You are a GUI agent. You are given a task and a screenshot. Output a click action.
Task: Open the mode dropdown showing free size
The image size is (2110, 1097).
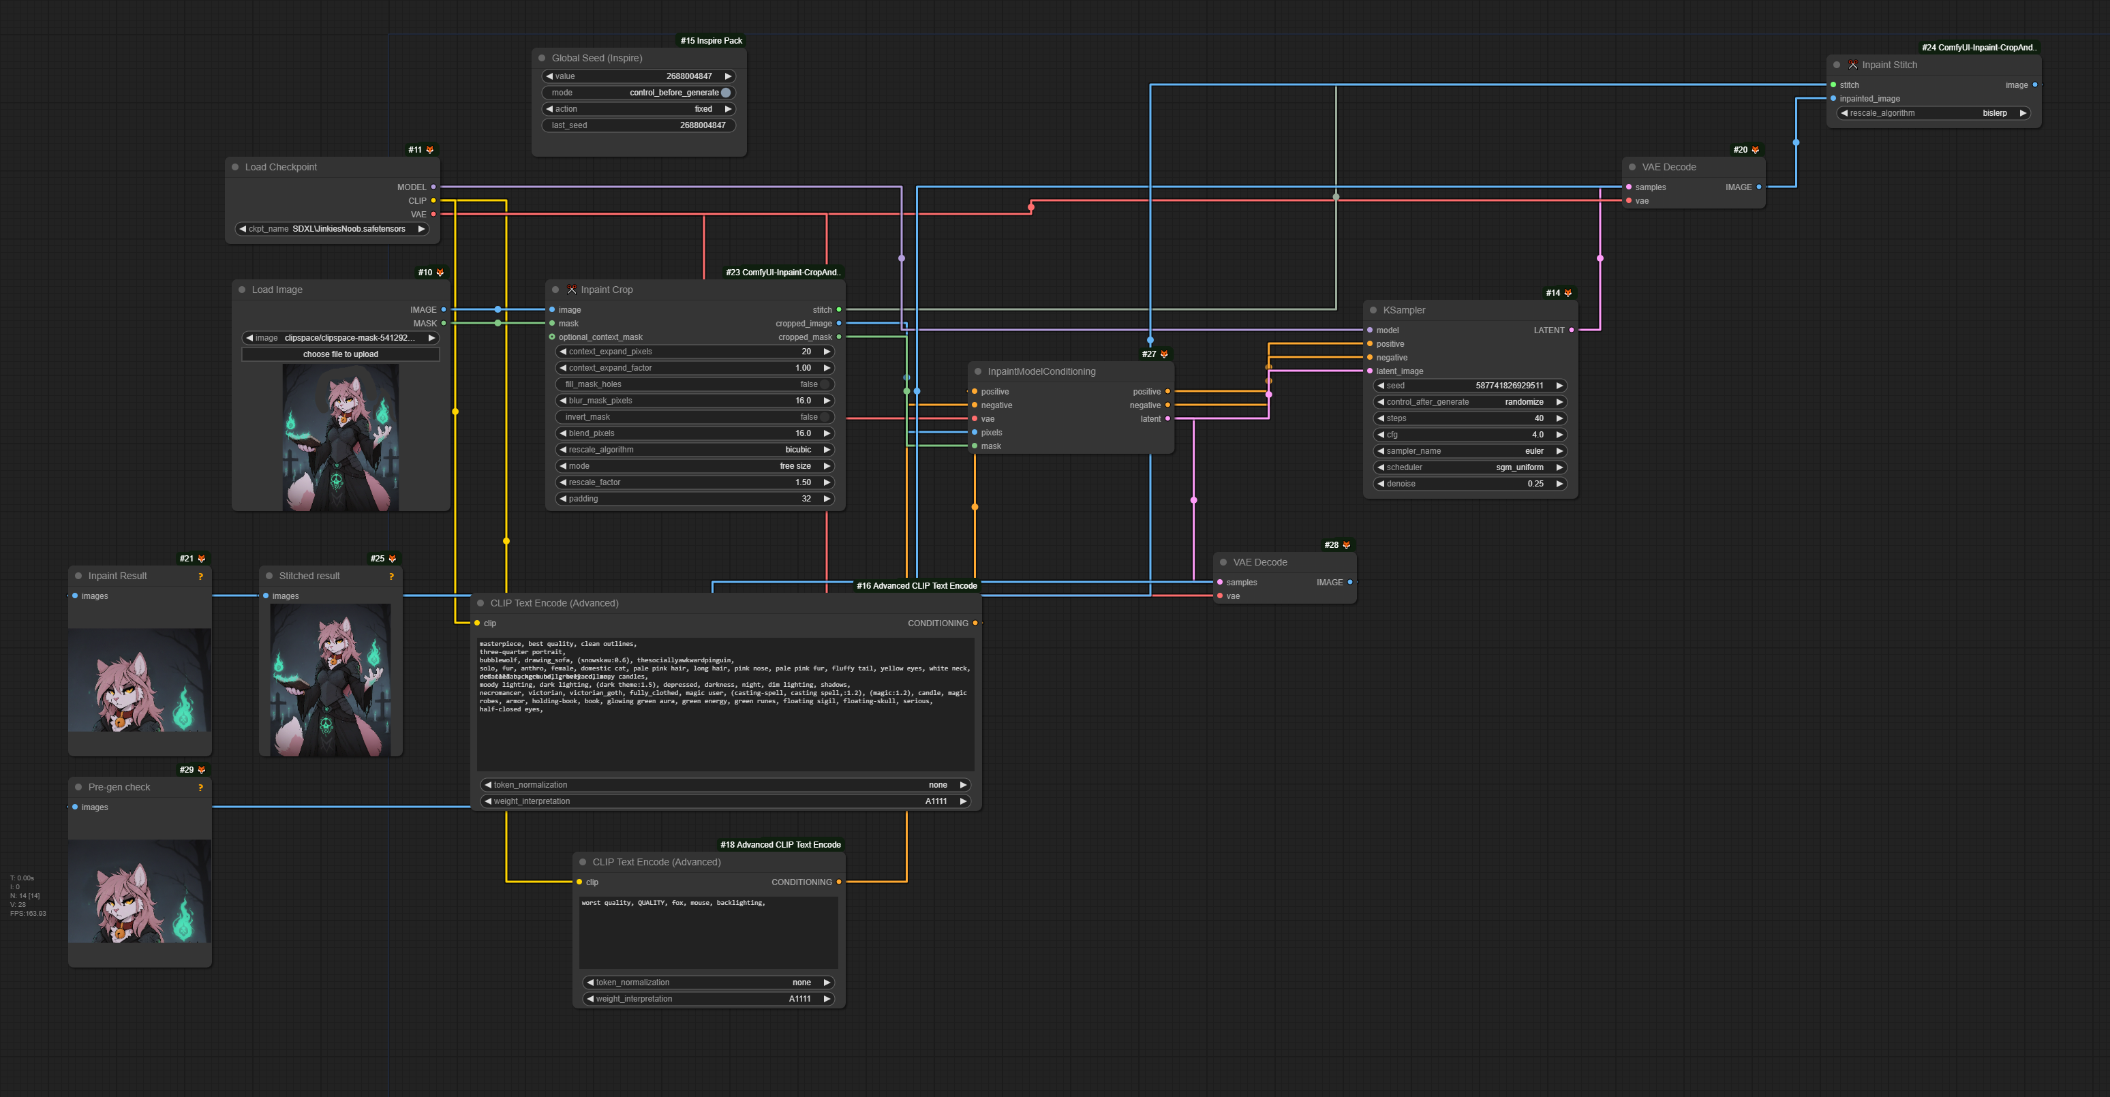(691, 465)
